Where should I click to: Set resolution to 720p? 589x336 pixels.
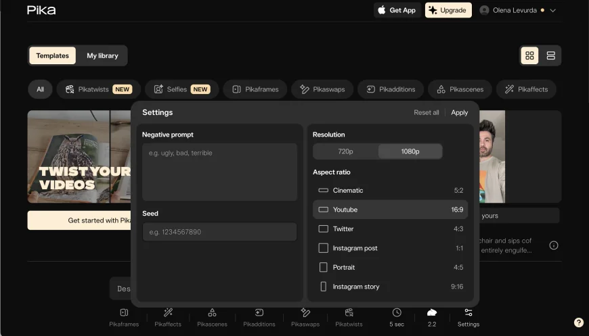click(345, 151)
